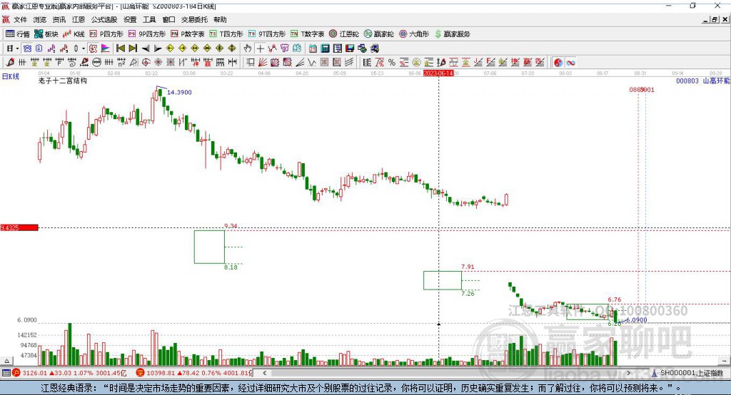Click the yin-yang taiji icon

tap(558, 63)
